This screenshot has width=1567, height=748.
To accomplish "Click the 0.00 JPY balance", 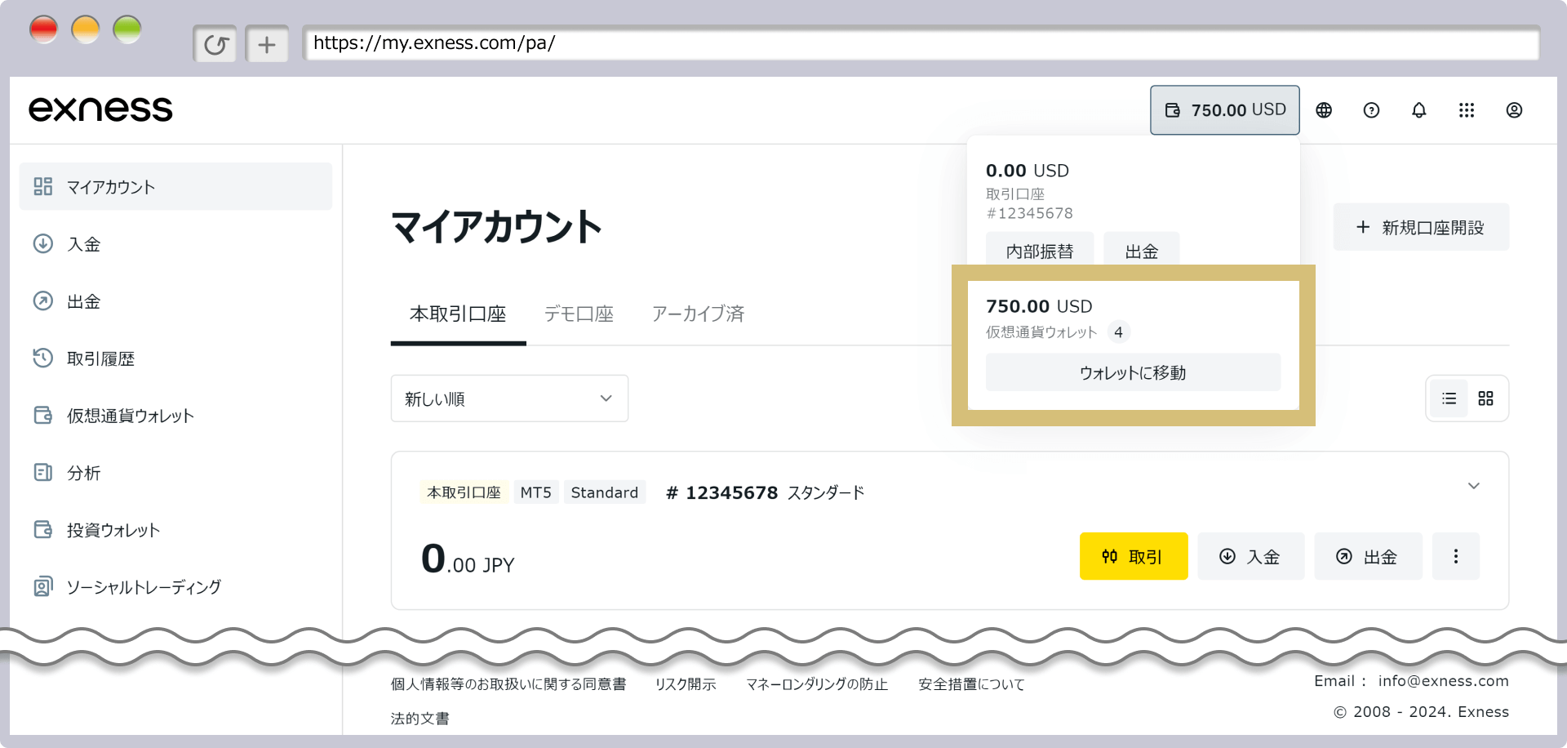I will [468, 560].
